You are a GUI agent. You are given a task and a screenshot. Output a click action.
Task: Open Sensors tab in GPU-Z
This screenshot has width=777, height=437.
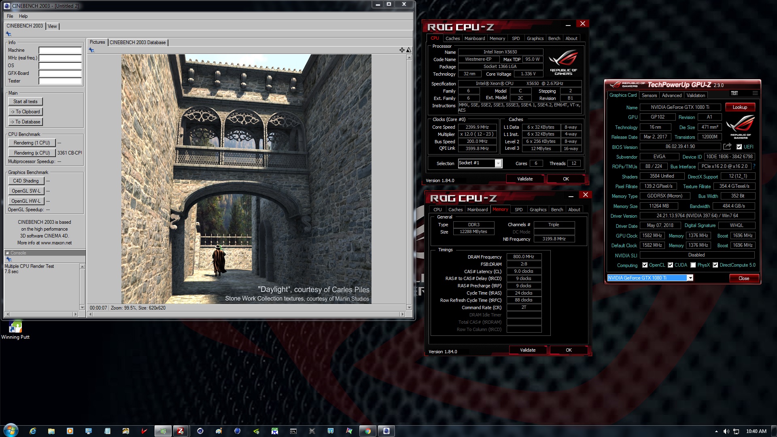tap(649, 95)
